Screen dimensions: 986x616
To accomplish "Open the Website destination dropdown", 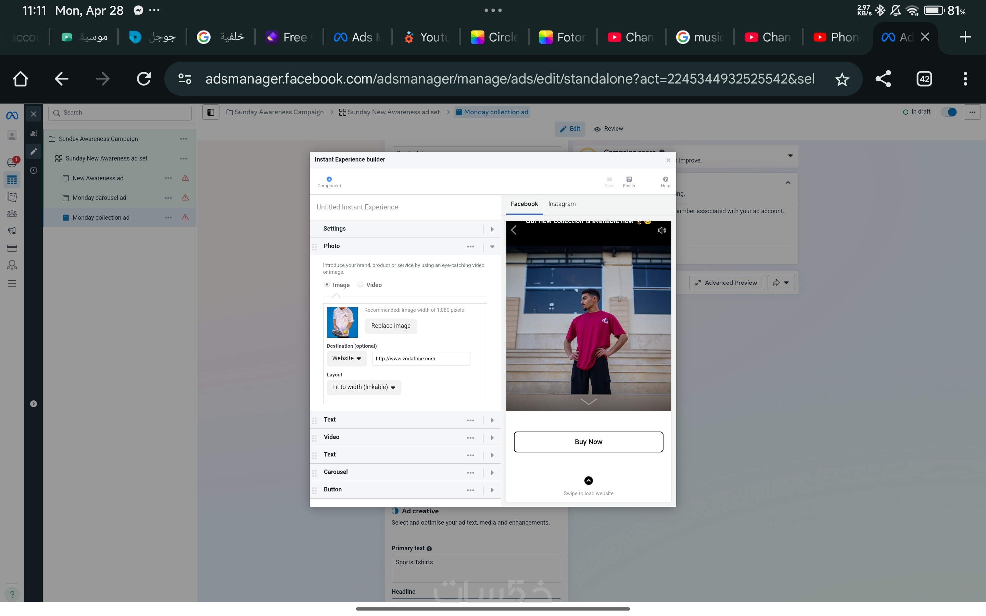I will click(346, 359).
